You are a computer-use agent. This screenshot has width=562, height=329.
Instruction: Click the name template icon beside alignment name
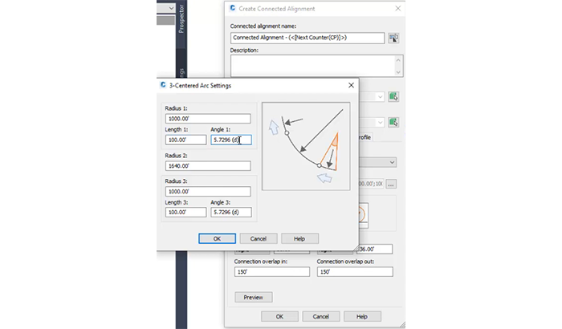pos(393,38)
